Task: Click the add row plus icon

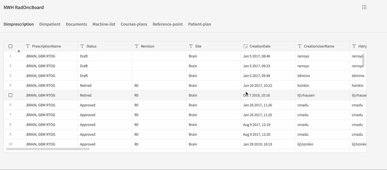Action: coord(19,51)
